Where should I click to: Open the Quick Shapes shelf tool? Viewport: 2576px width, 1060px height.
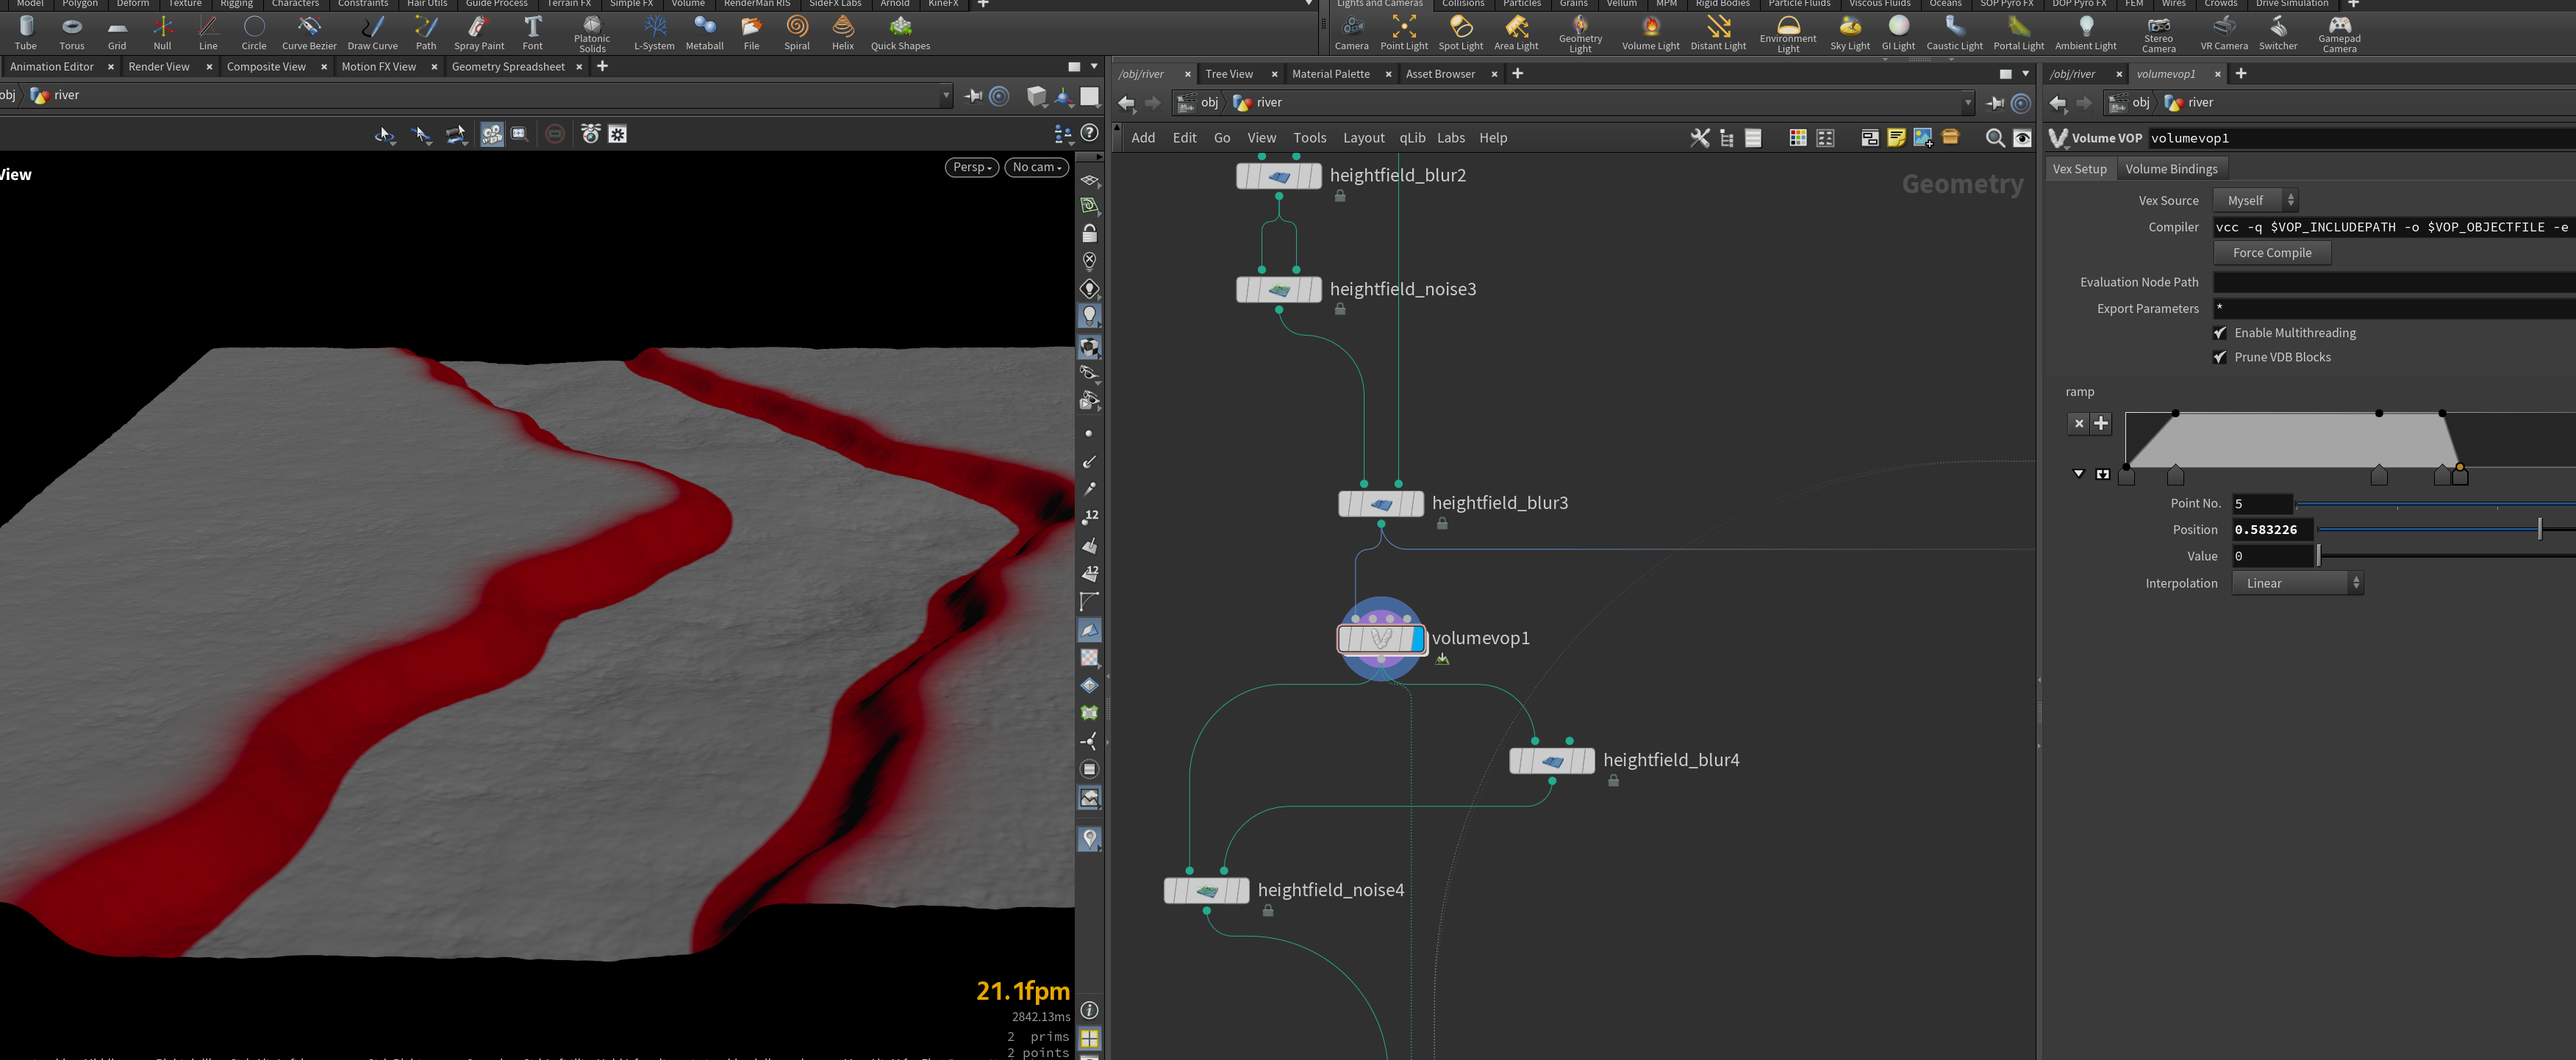900,33
